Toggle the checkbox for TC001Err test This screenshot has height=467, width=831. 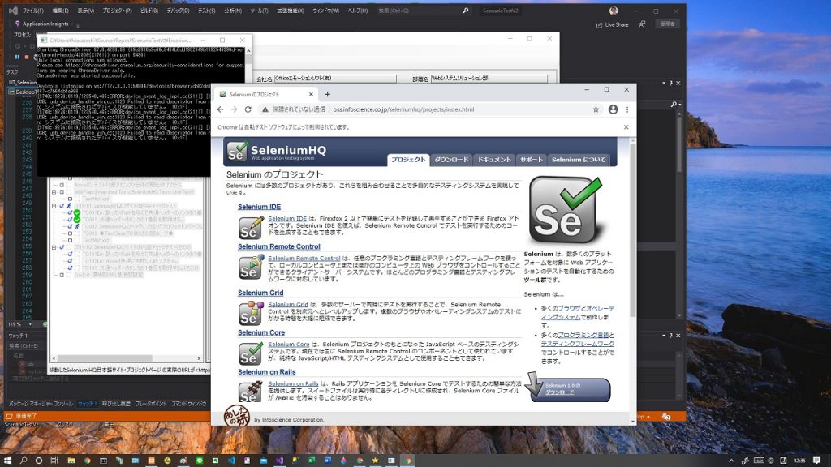tap(70, 212)
